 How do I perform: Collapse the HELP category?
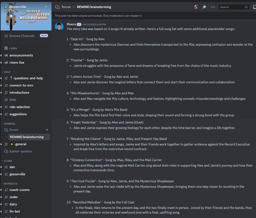point(7,72)
